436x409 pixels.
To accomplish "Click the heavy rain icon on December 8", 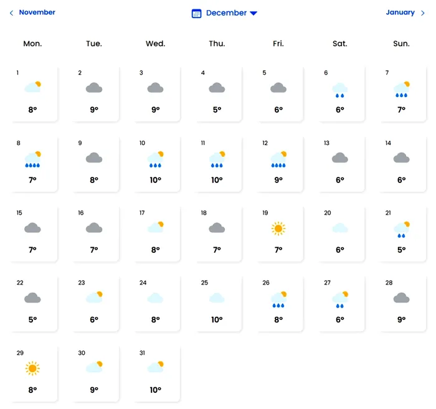I will click(32, 159).
